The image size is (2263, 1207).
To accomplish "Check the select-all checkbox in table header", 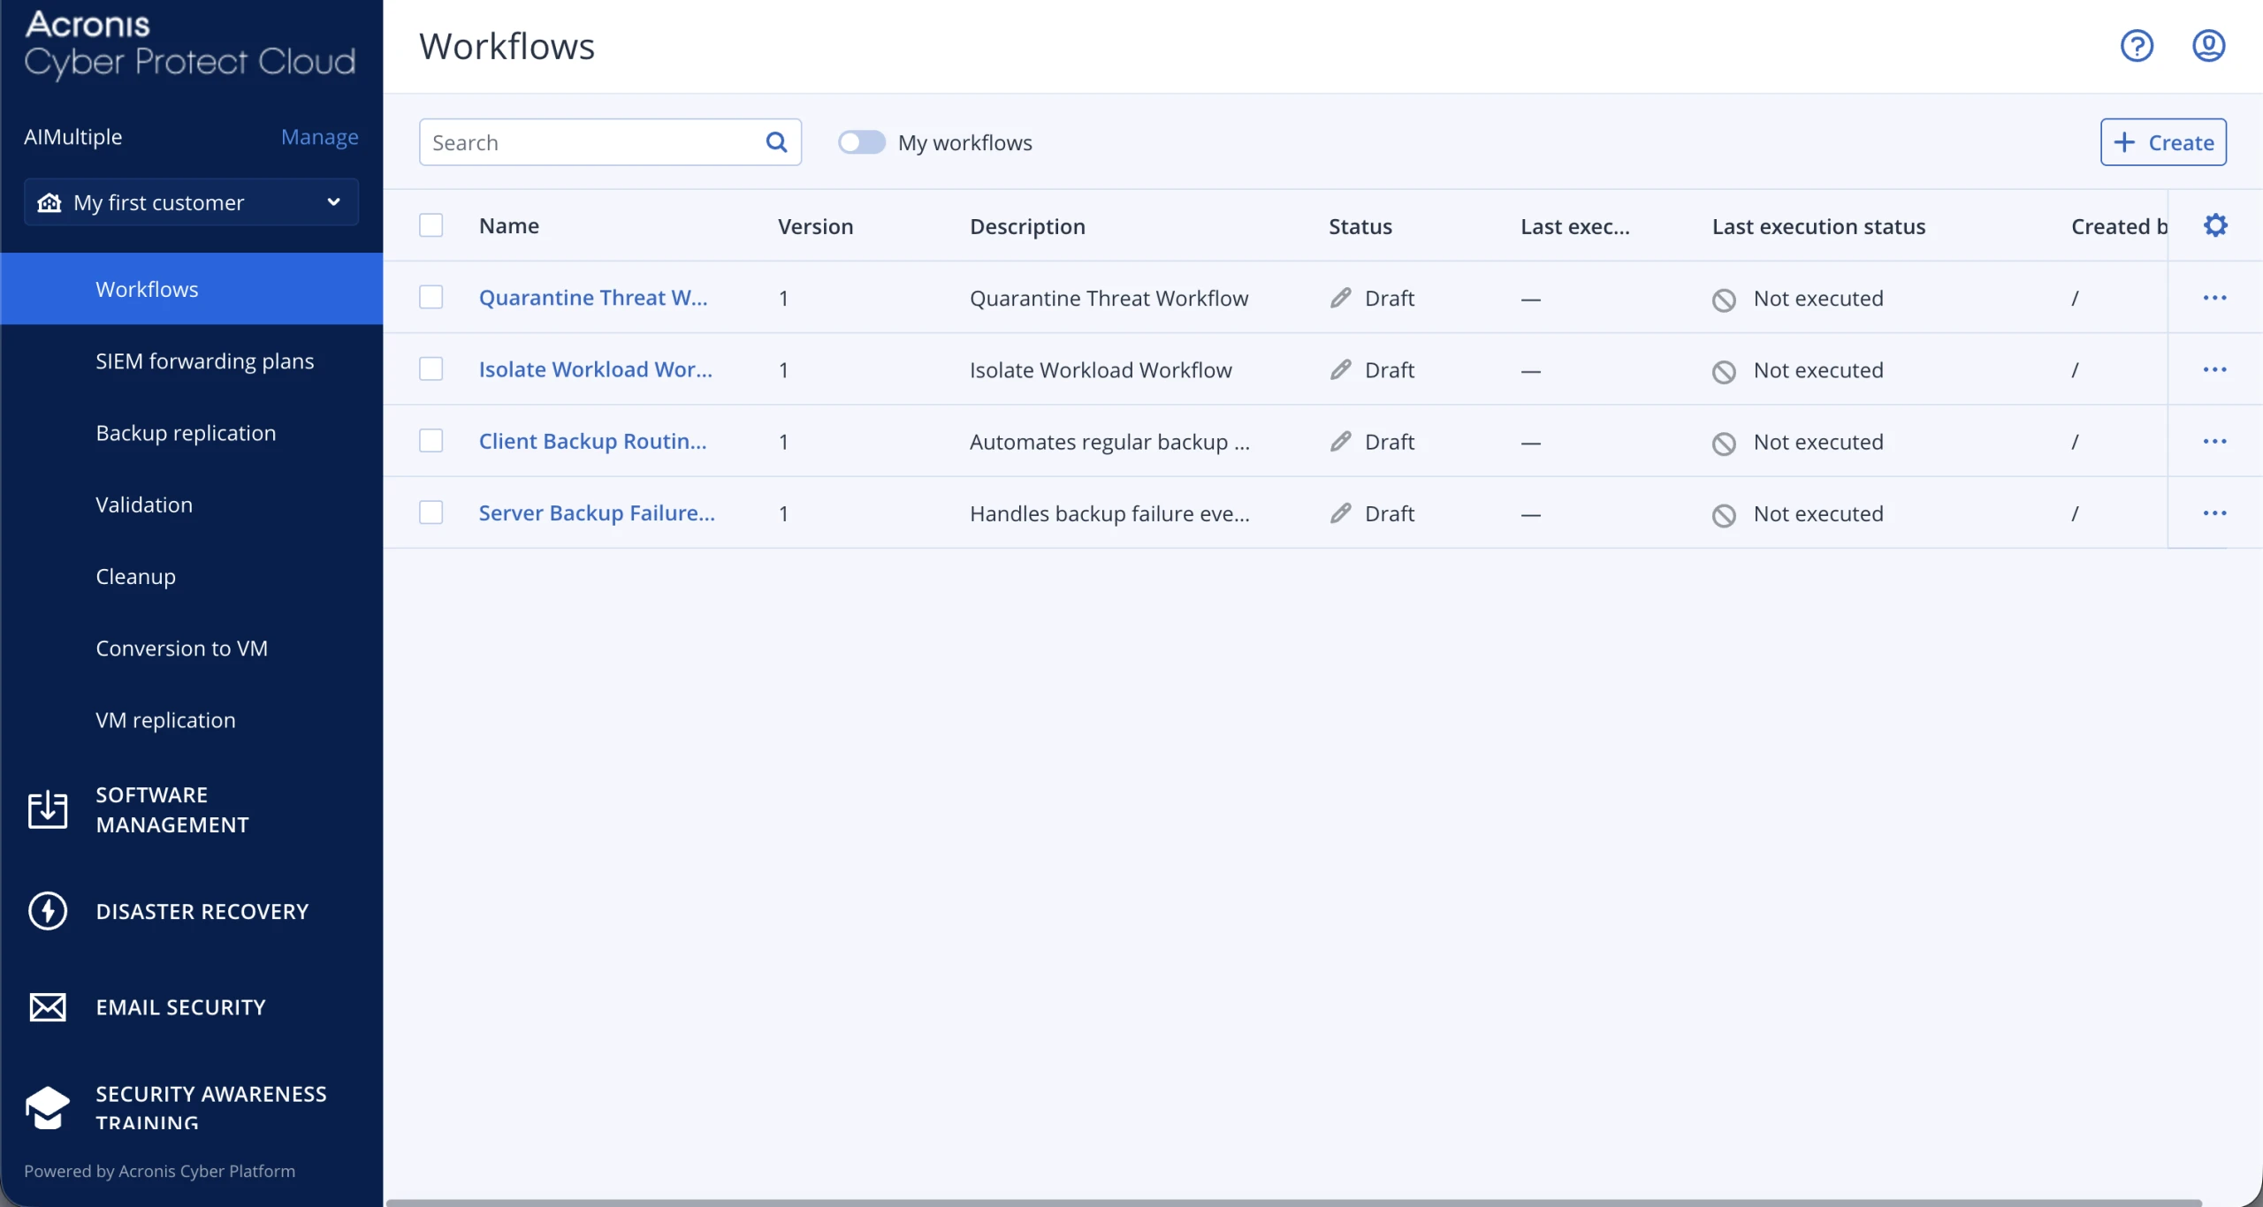I will click(431, 225).
